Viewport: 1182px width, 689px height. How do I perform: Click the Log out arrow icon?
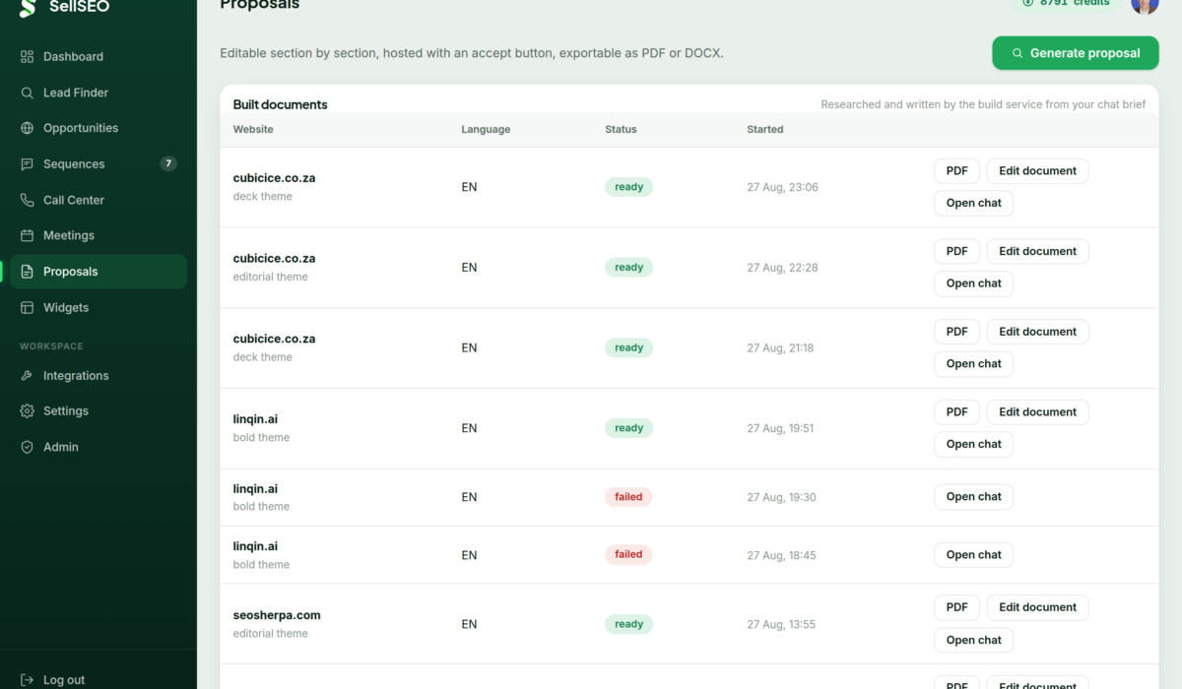click(x=28, y=680)
